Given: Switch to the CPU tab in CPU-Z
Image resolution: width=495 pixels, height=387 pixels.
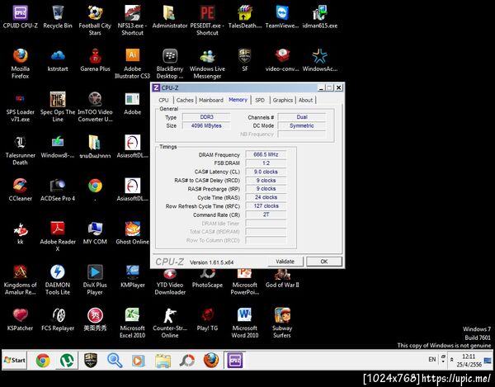Looking at the screenshot, I should (x=163, y=100).
